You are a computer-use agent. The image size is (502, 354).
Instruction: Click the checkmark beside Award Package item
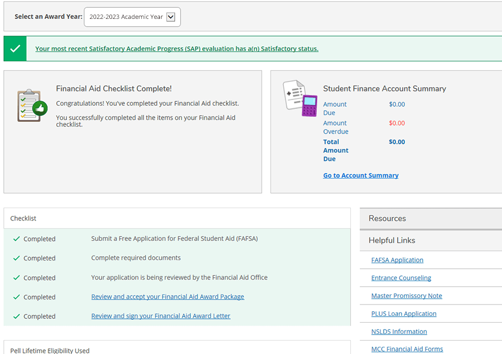point(17,297)
